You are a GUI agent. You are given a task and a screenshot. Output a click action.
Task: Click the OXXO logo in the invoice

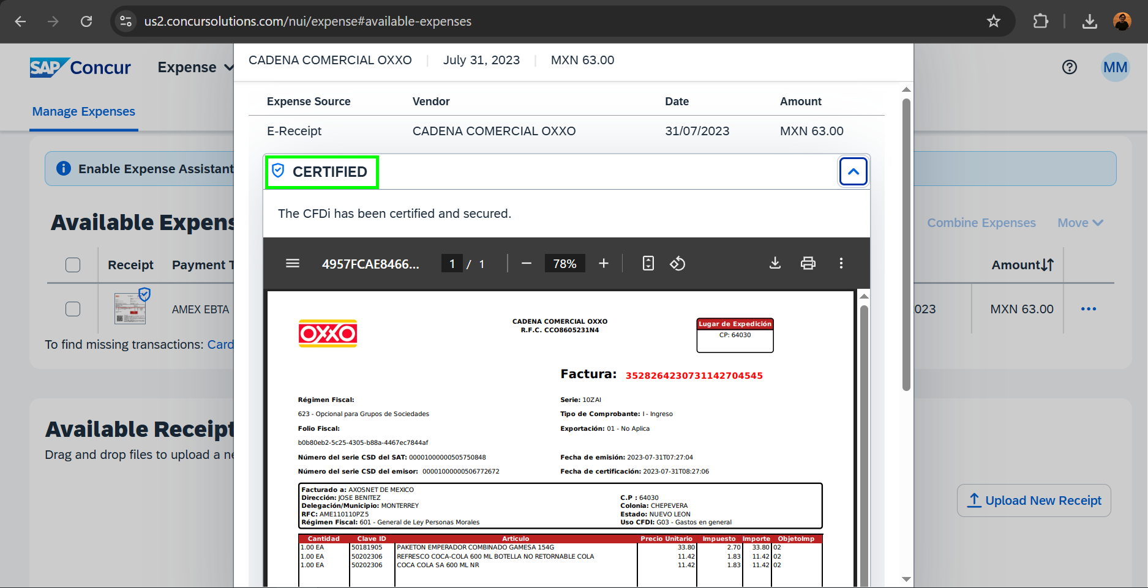pyautogui.click(x=328, y=333)
